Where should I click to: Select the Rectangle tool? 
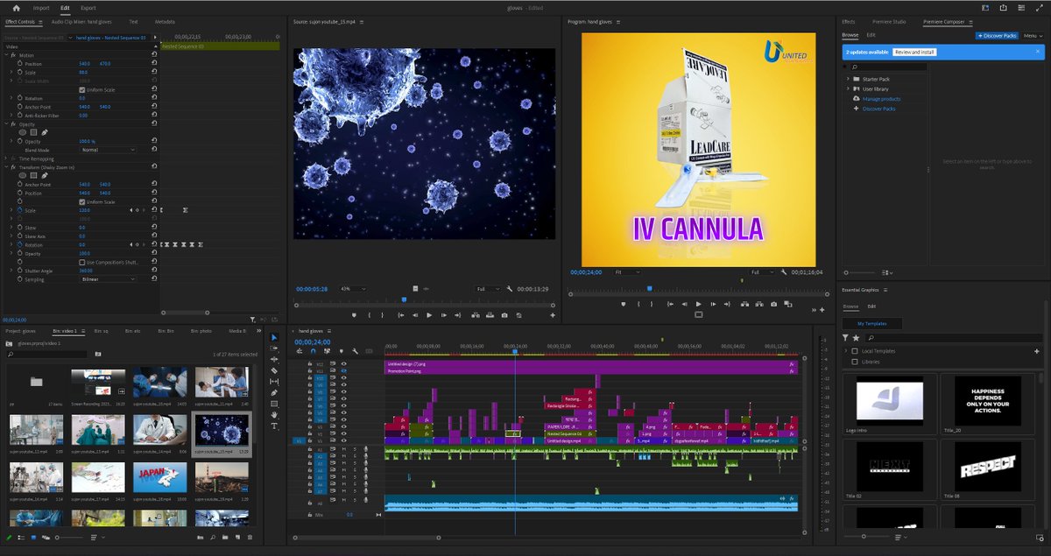(x=274, y=404)
